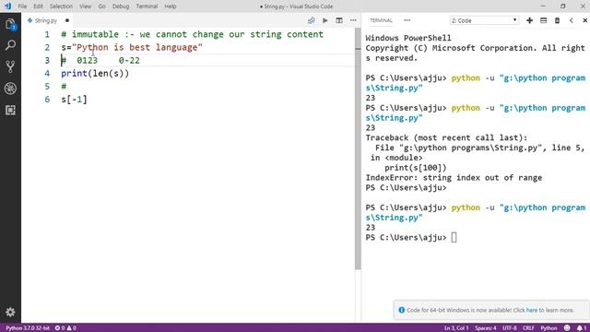590x332 pixels.
Task: Click 'Spaces: 4' indentation setting
Action: coord(486,328)
